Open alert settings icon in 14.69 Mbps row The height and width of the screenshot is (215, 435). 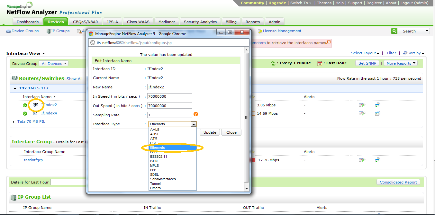(362, 113)
